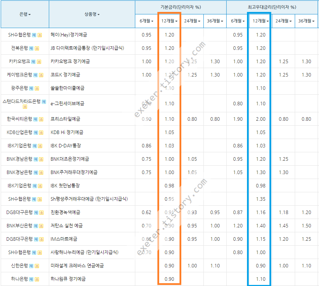The image size is (319, 286).
Task: Select the 1.35 preferred rate value
Action: click(x=261, y=199)
